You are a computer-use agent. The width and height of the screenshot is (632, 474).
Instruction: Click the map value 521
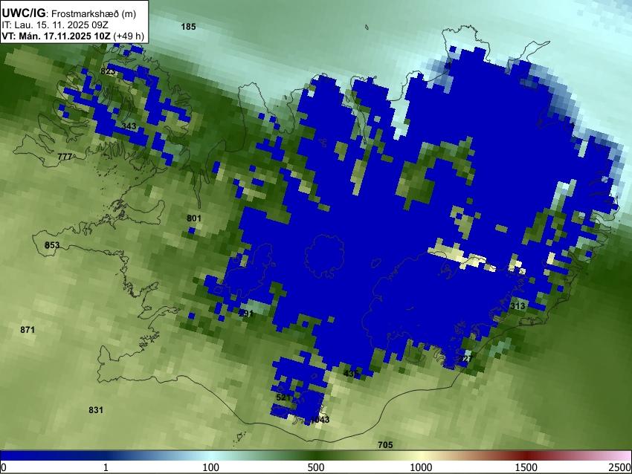283,397
